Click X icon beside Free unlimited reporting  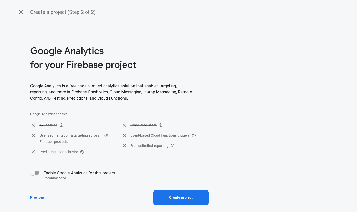(124, 146)
